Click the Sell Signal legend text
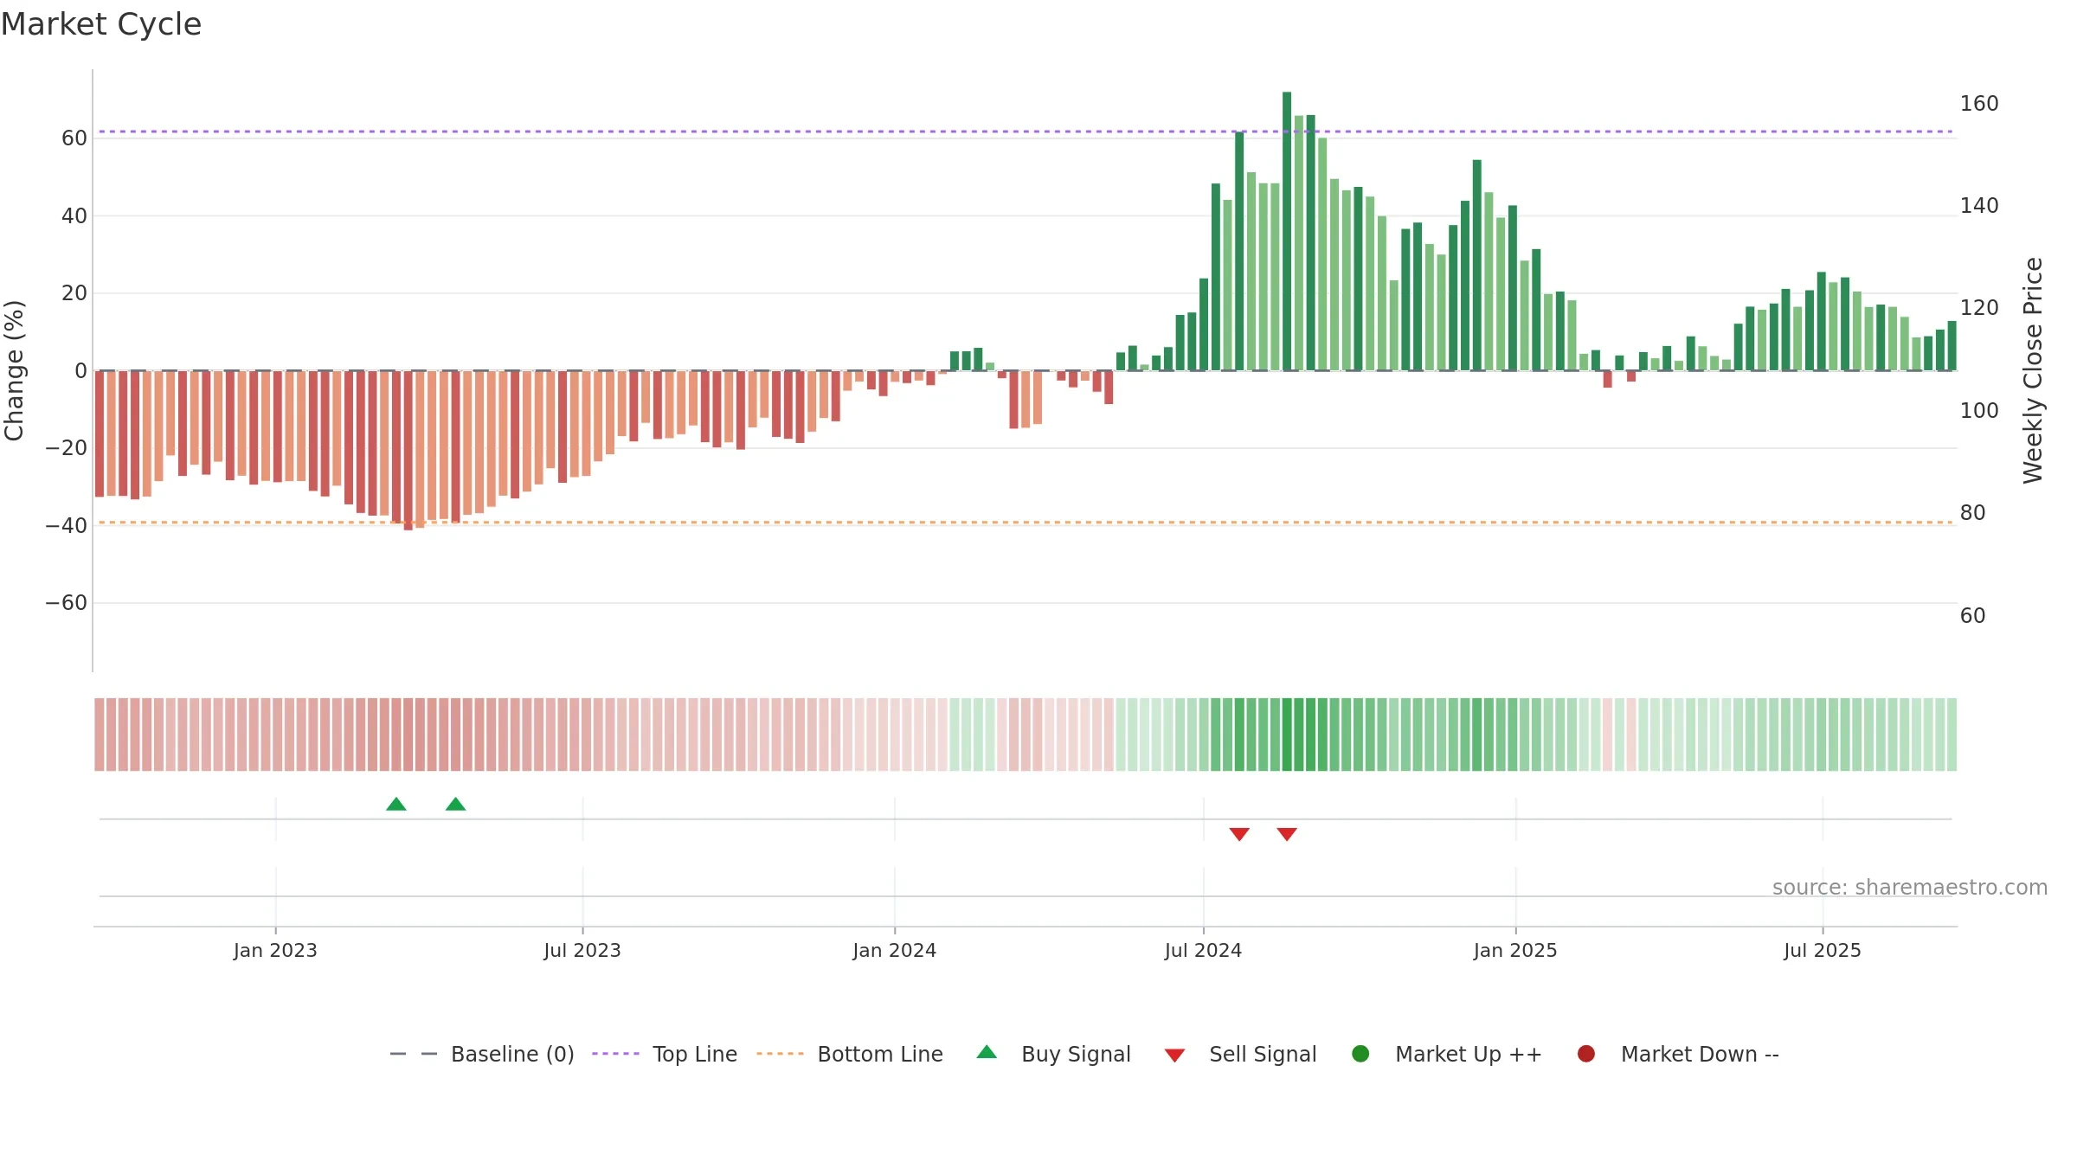The image size is (2077, 1168). pos(1263,1055)
